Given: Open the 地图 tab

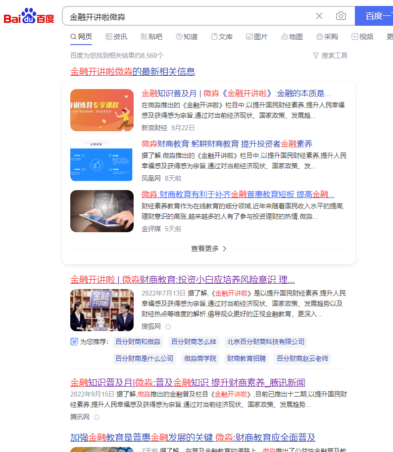Looking at the screenshot, I should pyautogui.click(x=292, y=37).
